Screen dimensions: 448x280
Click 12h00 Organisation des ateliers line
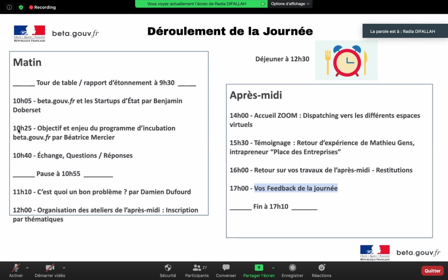point(106,214)
